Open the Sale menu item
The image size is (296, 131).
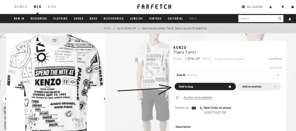pyautogui.click(x=193, y=19)
